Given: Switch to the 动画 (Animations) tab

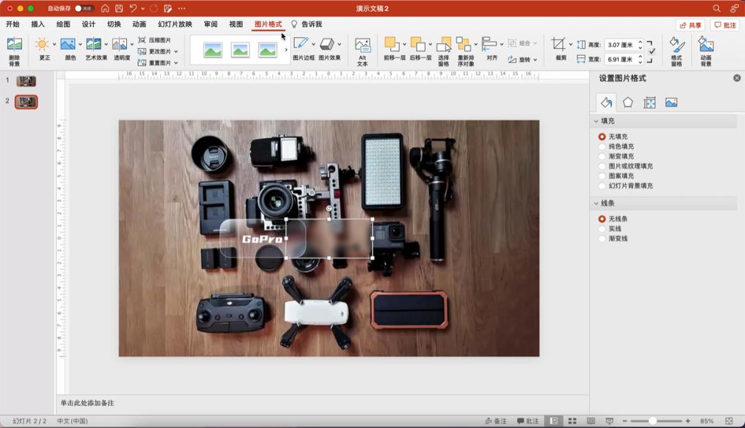Looking at the screenshot, I should pyautogui.click(x=139, y=24).
